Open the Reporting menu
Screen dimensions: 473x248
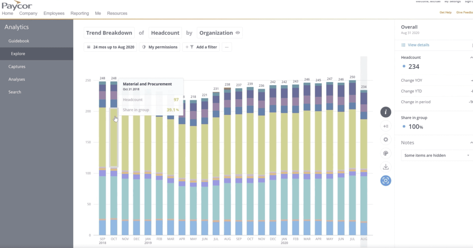[79, 13]
